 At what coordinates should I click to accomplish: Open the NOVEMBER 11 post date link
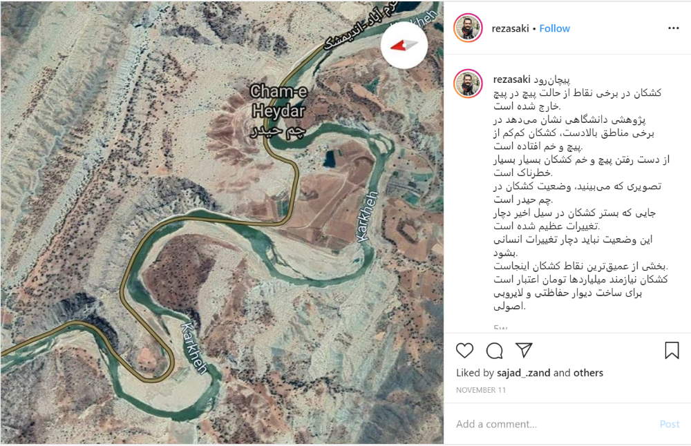click(481, 390)
